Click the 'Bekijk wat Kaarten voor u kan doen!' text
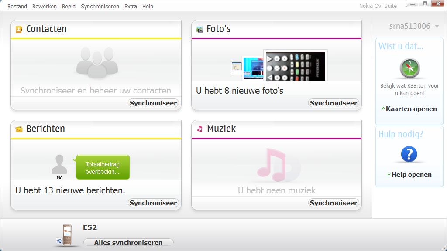The image size is (447, 251). (x=409, y=89)
